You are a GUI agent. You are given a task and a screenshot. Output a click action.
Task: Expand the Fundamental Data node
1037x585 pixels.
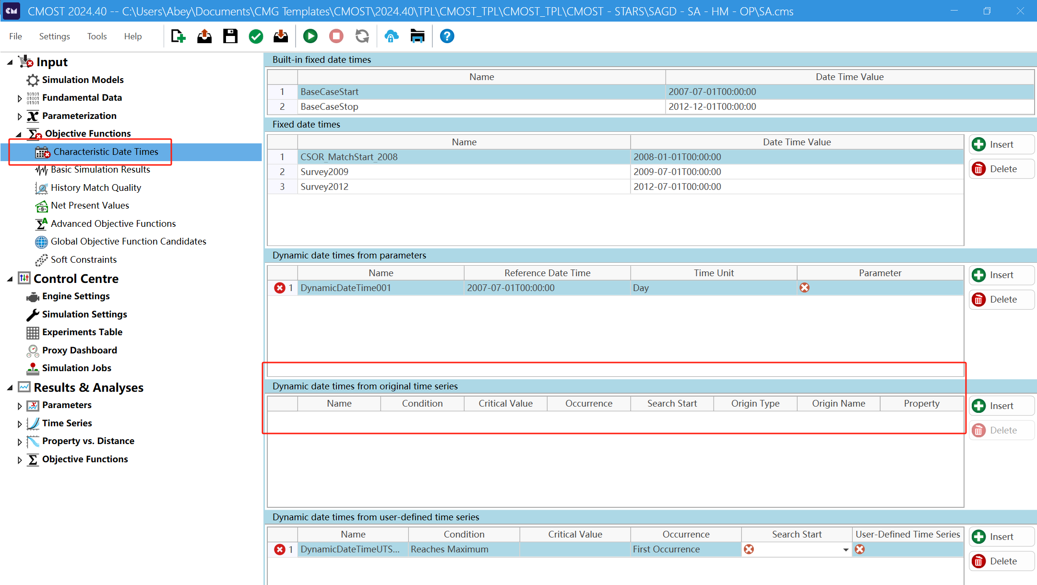click(x=20, y=98)
